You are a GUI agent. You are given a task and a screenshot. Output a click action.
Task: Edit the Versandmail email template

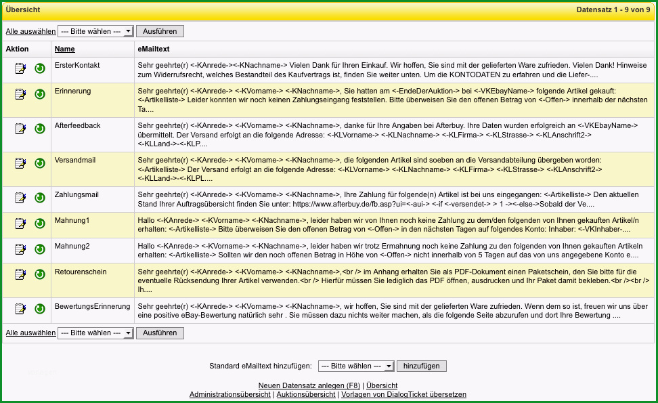pyautogui.click(x=20, y=163)
